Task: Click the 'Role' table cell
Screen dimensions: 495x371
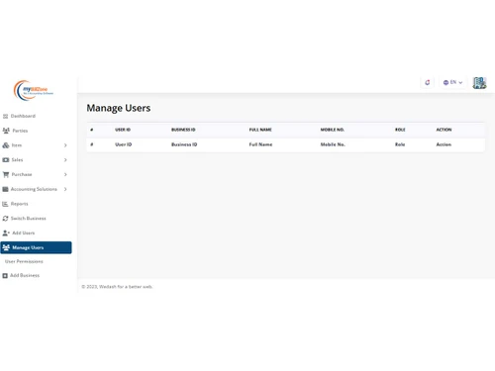Action: (400, 144)
